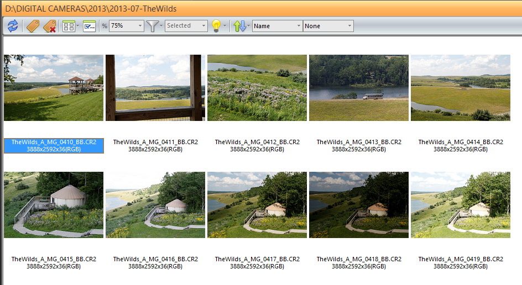Click the funnel filter icon
The width and height of the screenshot is (522, 285).
[153, 26]
